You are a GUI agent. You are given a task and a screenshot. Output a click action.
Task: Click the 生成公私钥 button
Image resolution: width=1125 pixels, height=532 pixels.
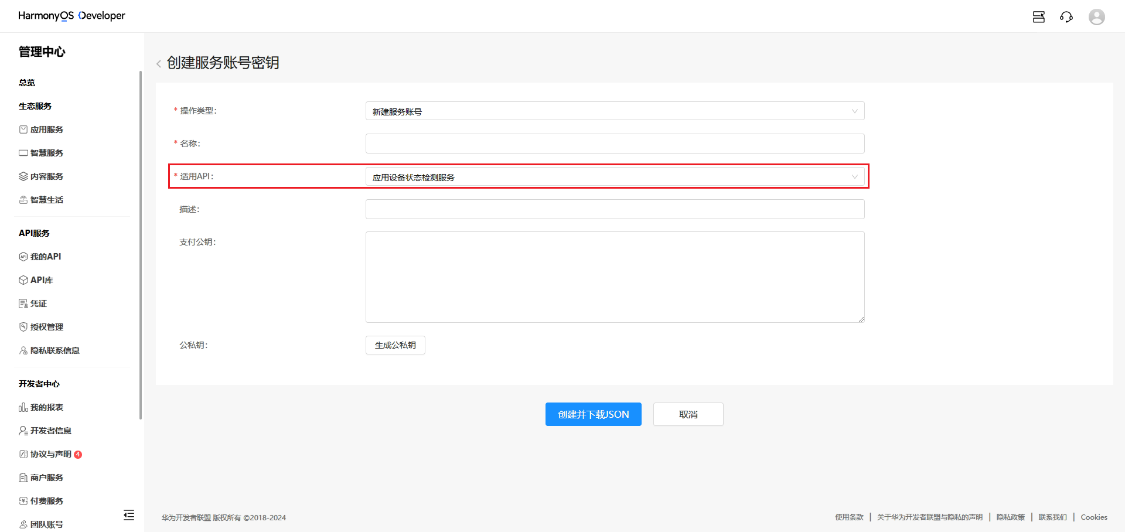(x=395, y=345)
